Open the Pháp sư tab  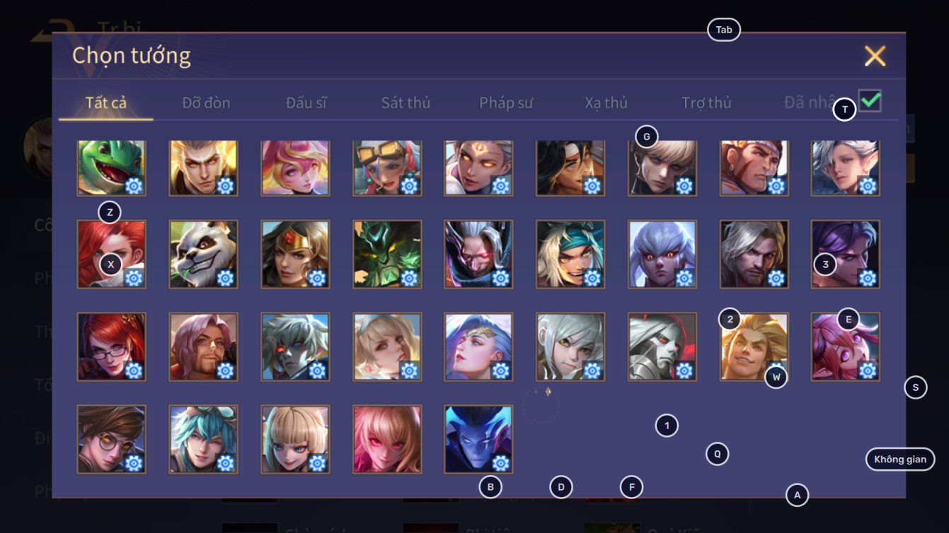pos(506,102)
